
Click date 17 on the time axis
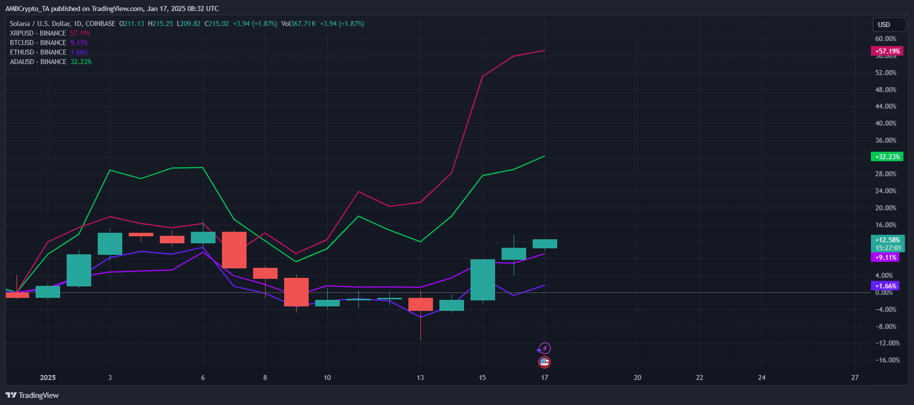coord(544,377)
